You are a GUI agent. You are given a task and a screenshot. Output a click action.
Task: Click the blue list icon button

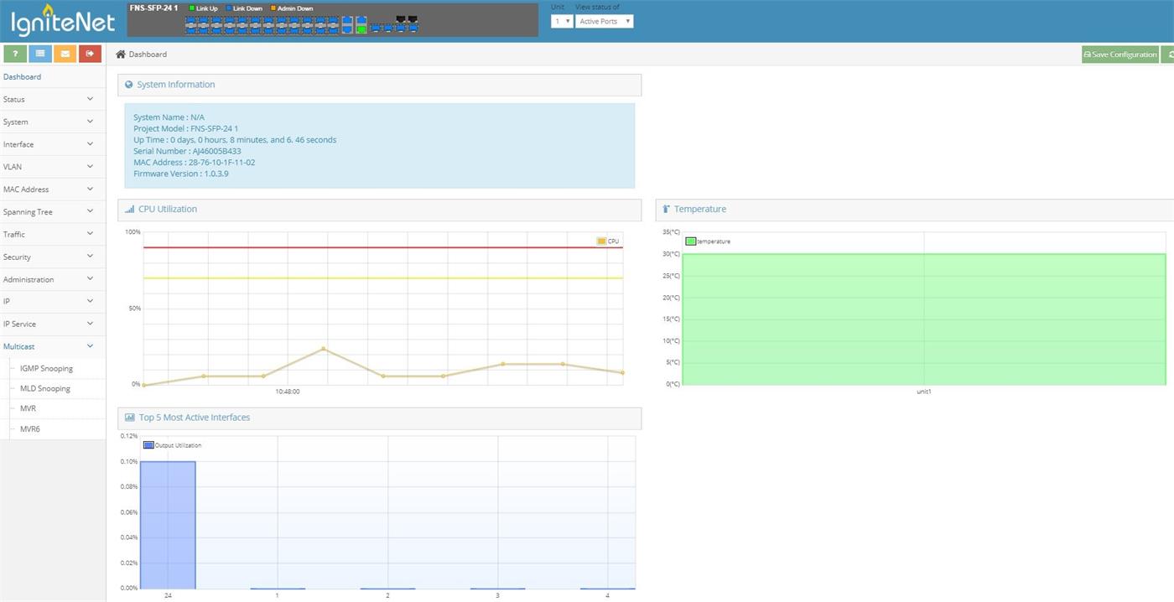[40, 54]
